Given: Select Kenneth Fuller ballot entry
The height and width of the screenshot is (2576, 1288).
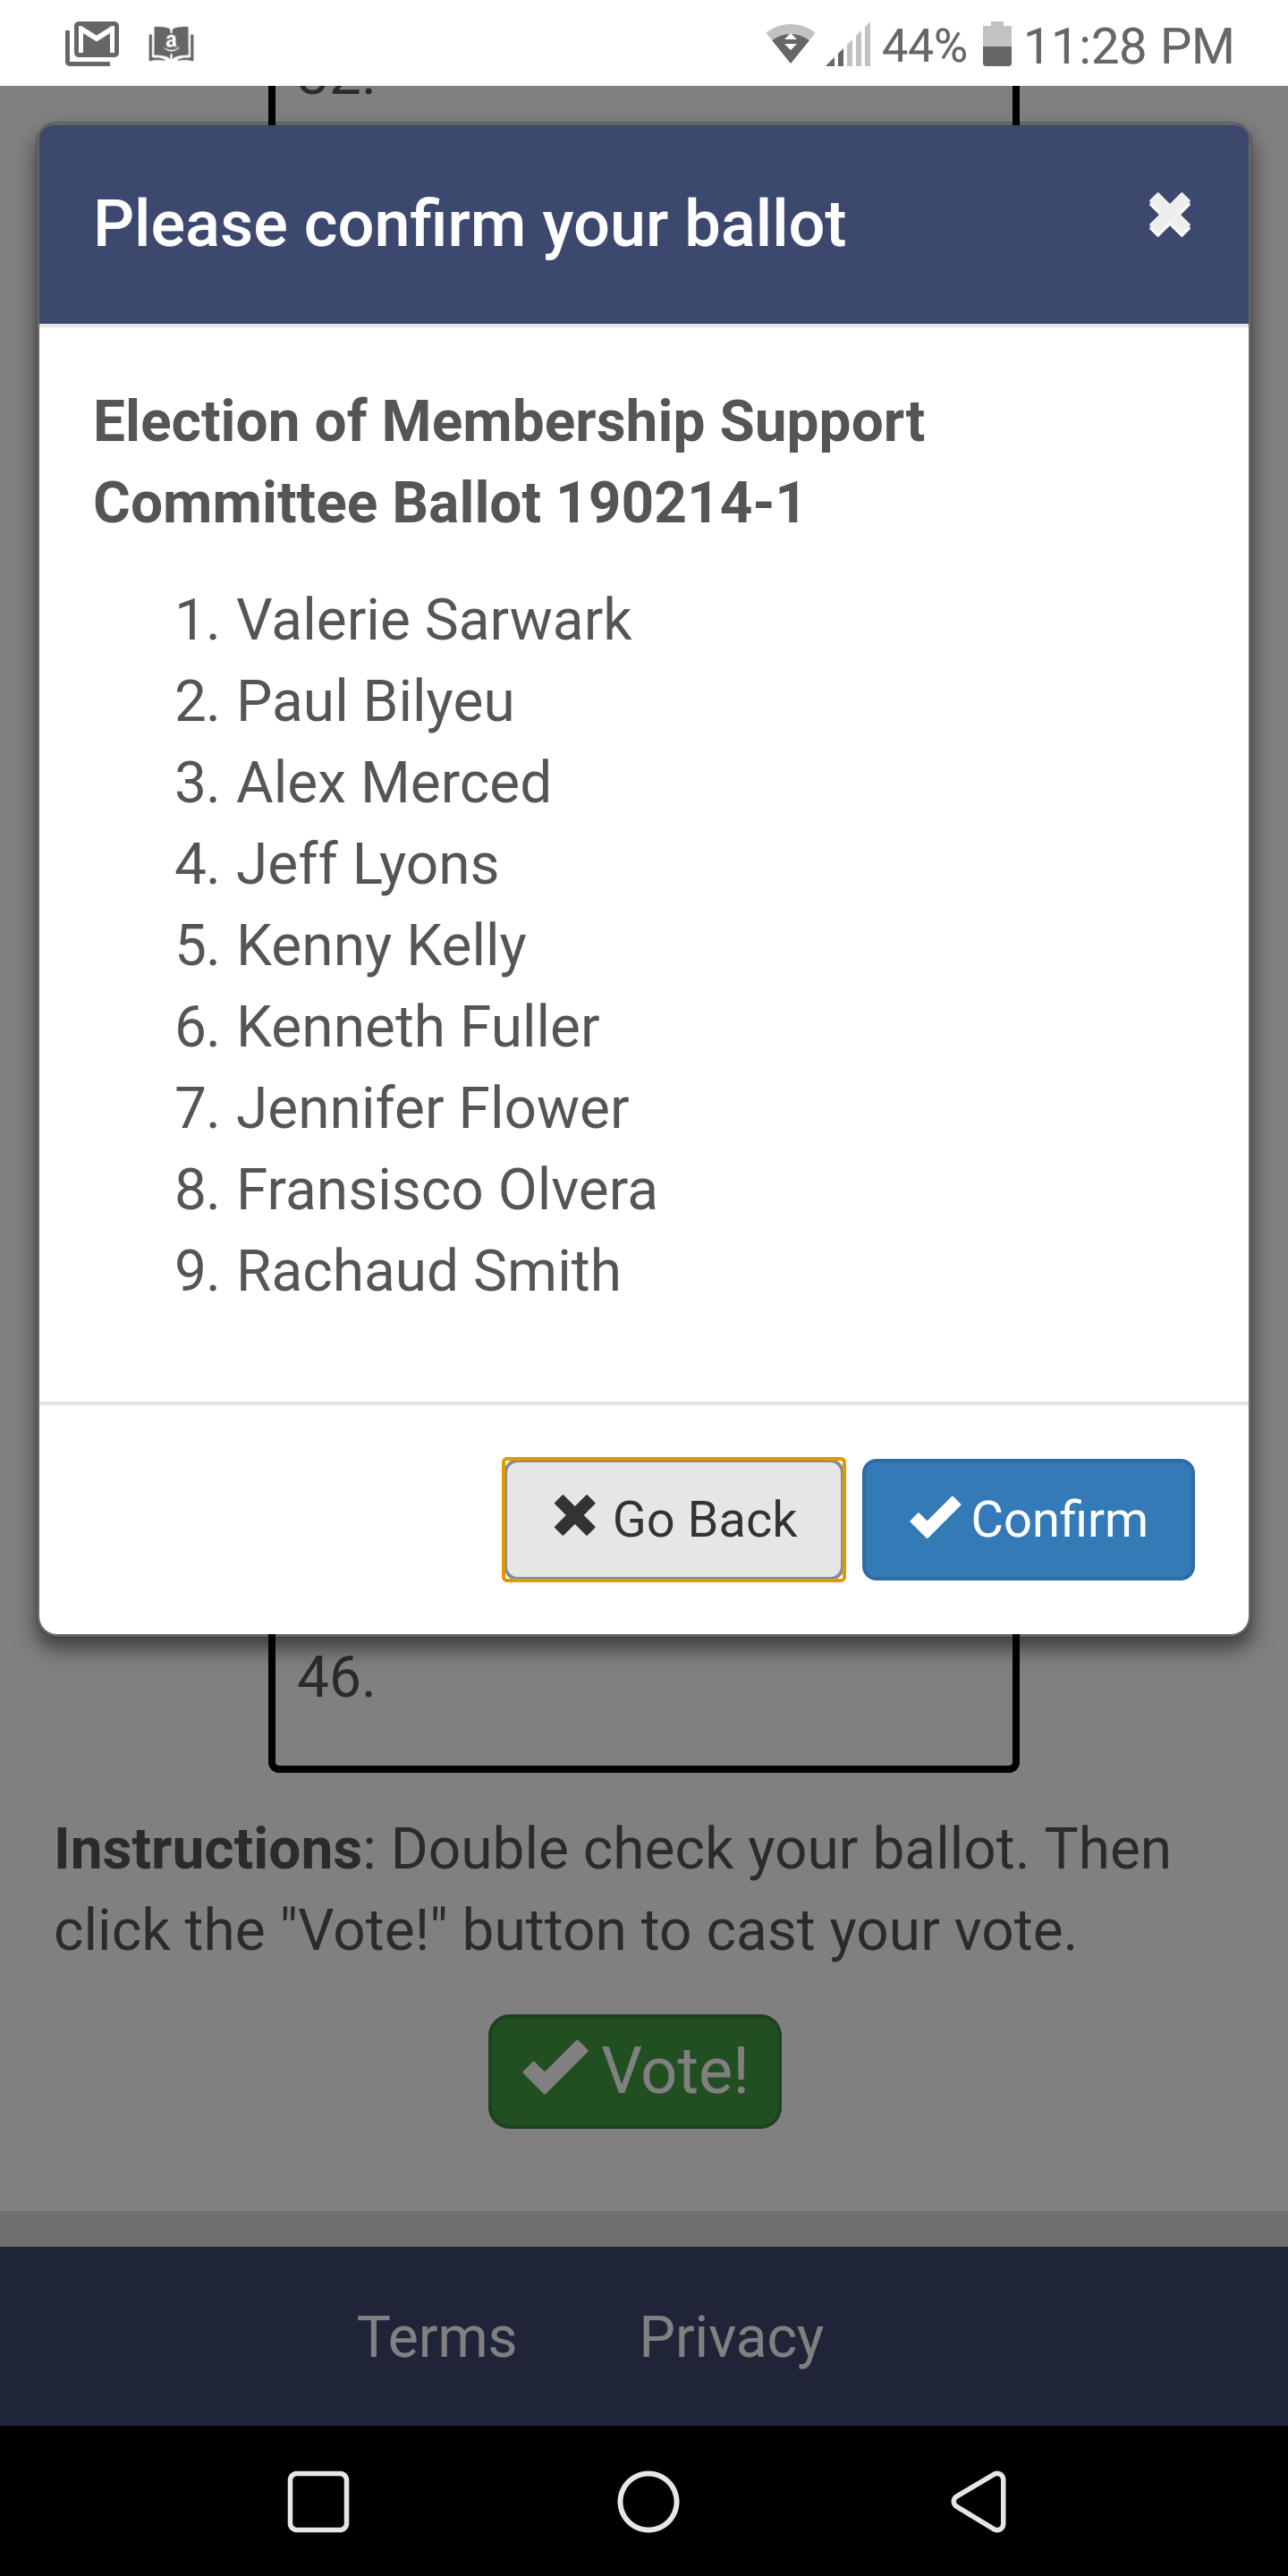Looking at the screenshot, I should click(417, 1026).
